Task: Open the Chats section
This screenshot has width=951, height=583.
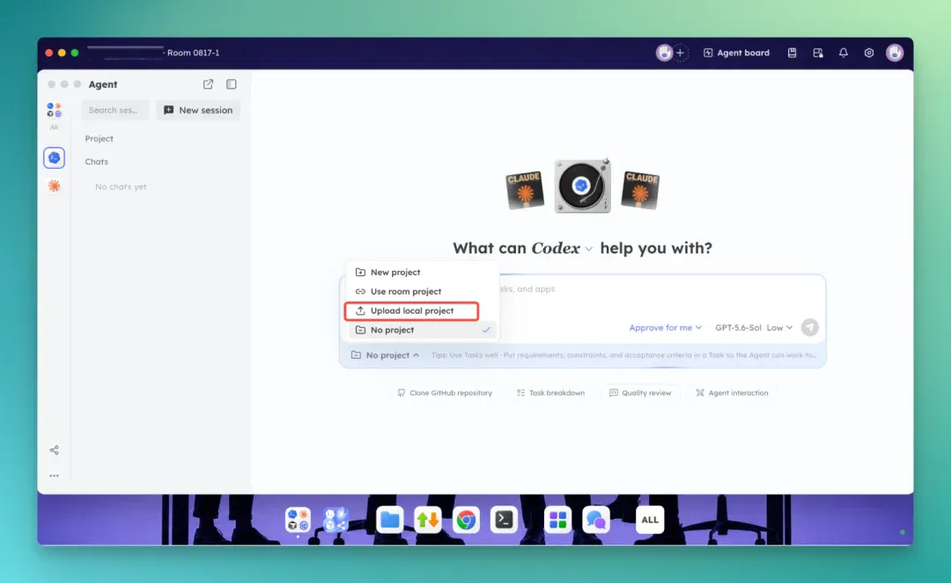Action: pos(97,162)
